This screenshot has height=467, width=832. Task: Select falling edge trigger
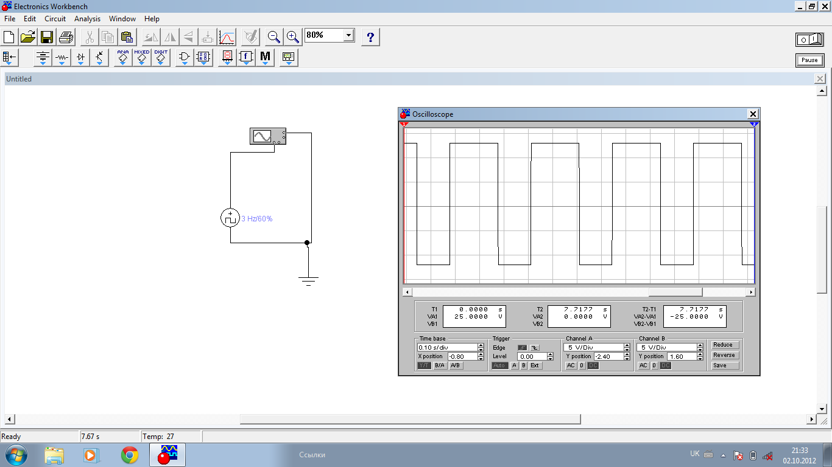[535, 347]
